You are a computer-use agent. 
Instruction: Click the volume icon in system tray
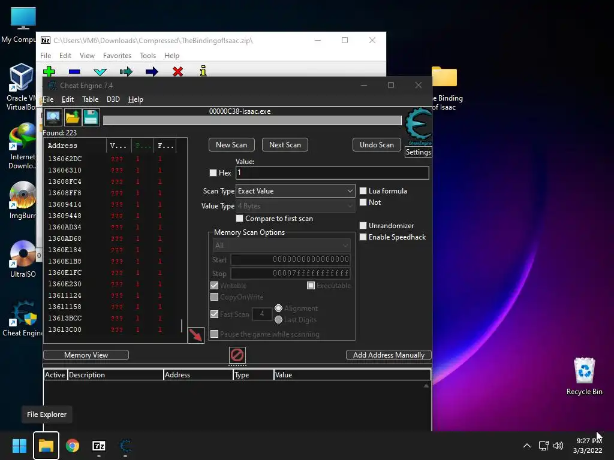[558, 446]
